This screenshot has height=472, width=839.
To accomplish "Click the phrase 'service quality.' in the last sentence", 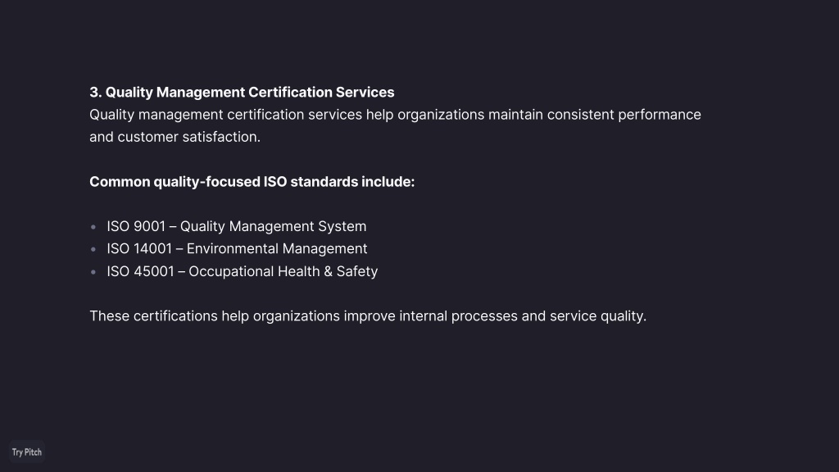I will pos(598,316).
